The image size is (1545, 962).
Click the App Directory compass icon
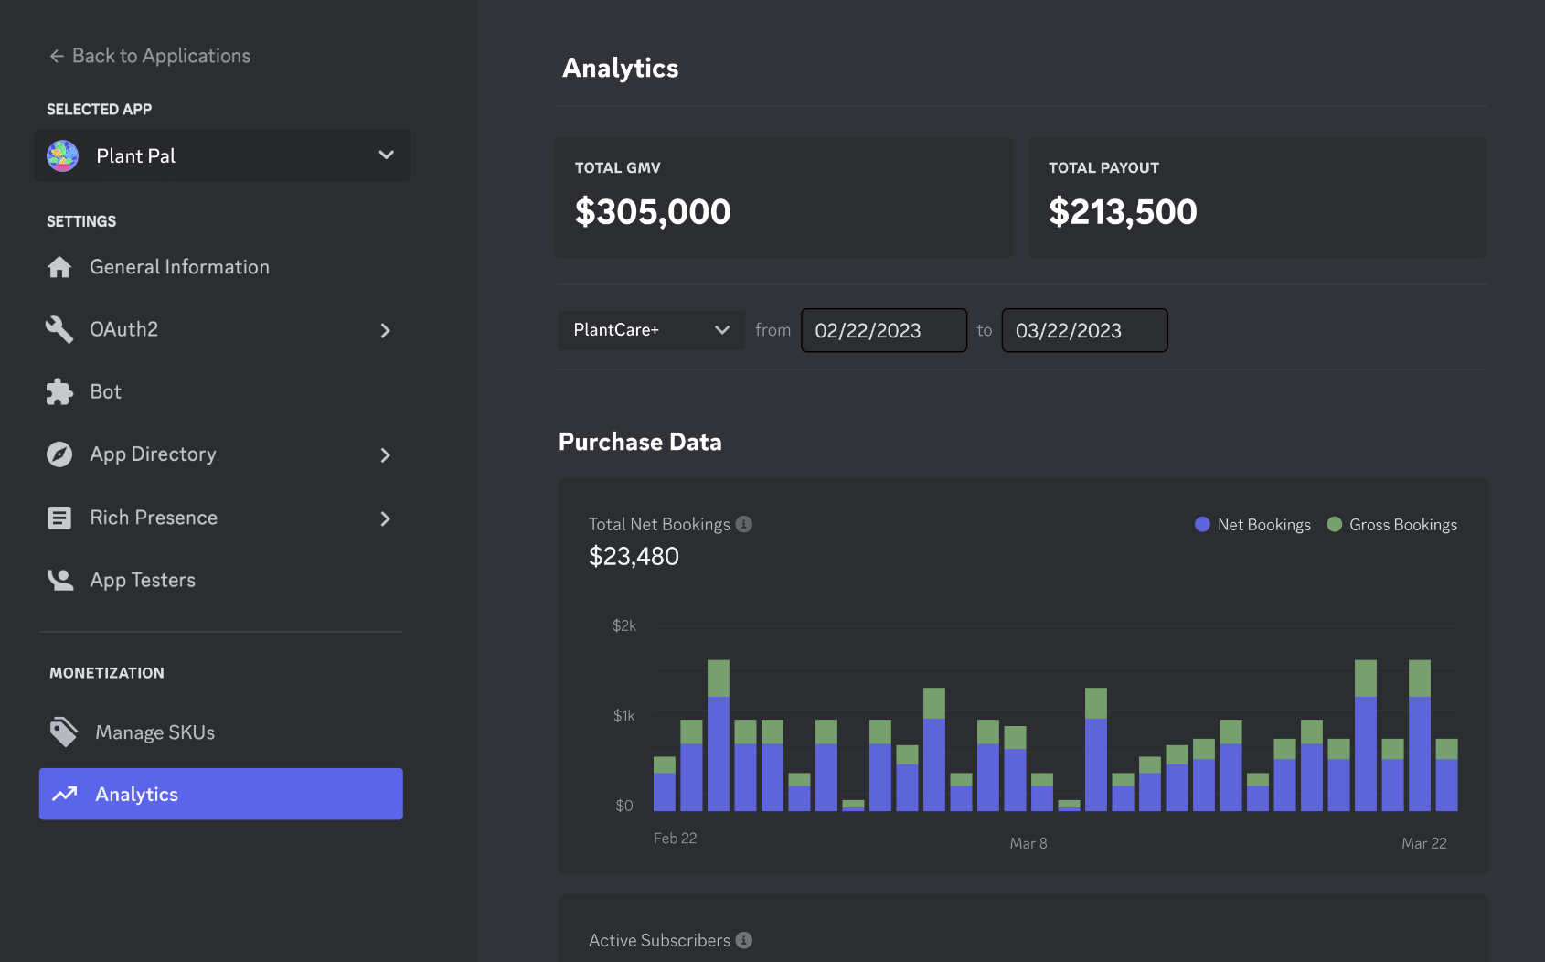click(x=59, y=454)
